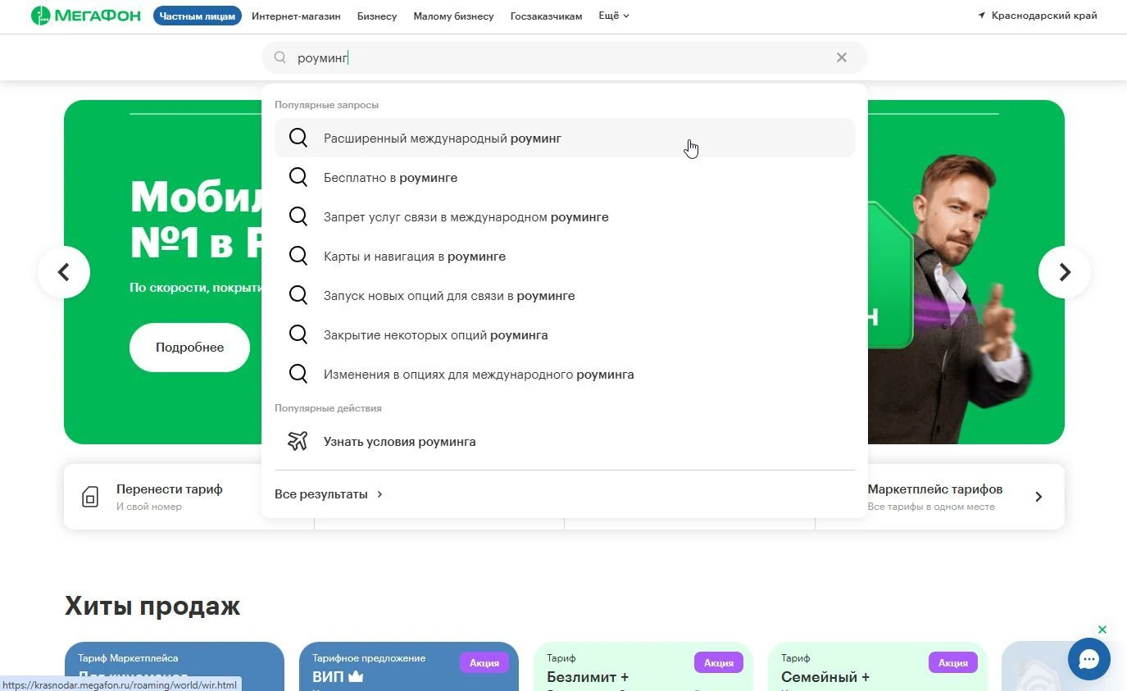Screen dimensions: 1127x691
Task: Click the Популярные действия label
Action: [328, 408]
